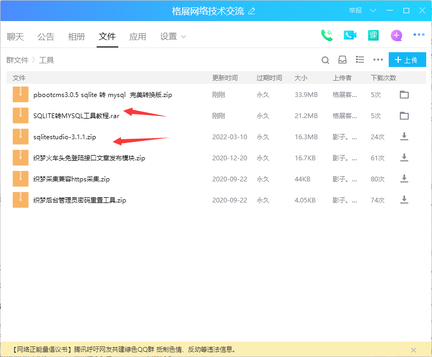Click the purple invite members icon
432x357 pixels.
pyautogui.click(x=396, y=35)
